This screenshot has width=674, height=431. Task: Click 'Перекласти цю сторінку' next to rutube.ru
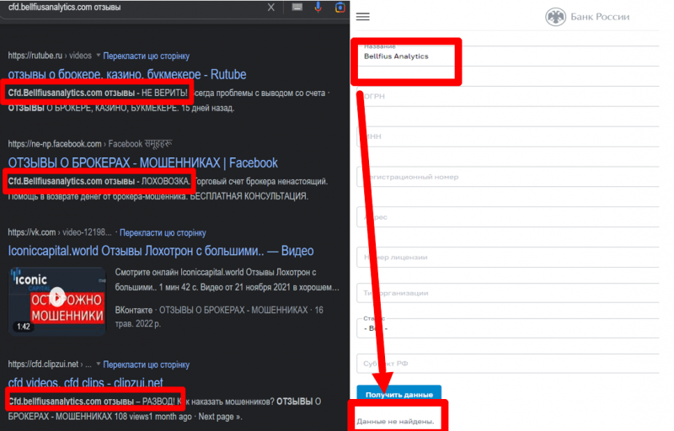146,56
